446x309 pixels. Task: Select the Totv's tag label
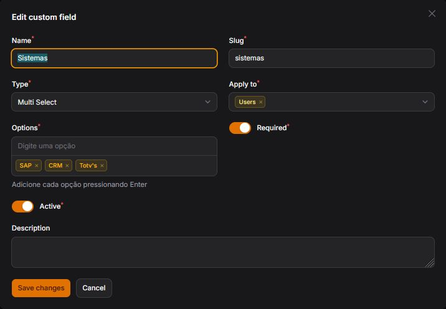pos(88,166)
